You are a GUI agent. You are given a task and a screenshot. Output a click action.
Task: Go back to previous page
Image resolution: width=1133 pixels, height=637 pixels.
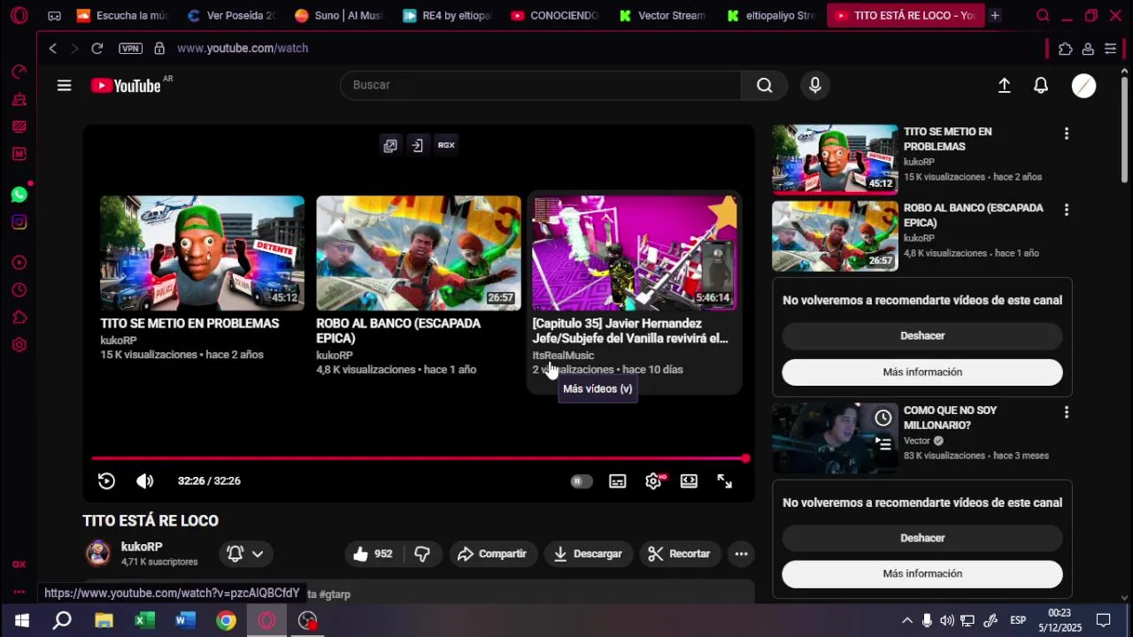53,49
